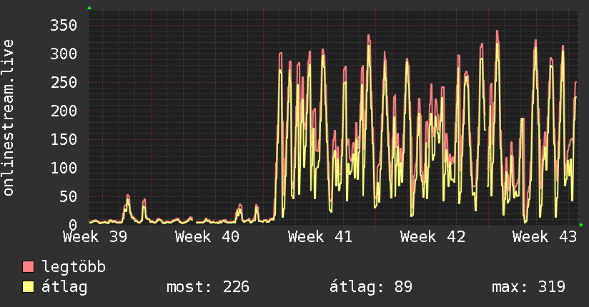Select the átlag legend label beside yellow swatch
This screenshot has width=589, height=307.
tap(64, 287)
